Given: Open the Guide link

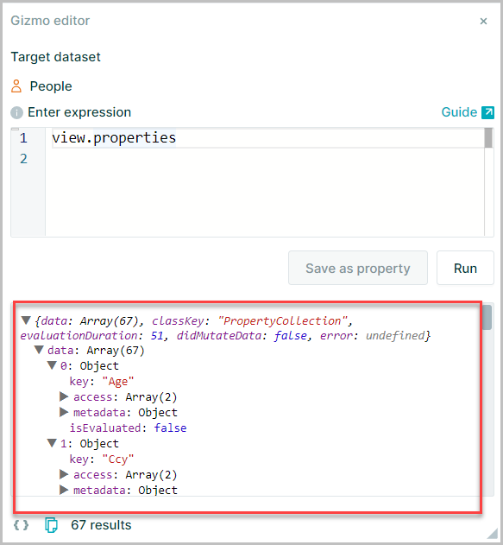Looking at the screenshot, I should coord(459,112).
